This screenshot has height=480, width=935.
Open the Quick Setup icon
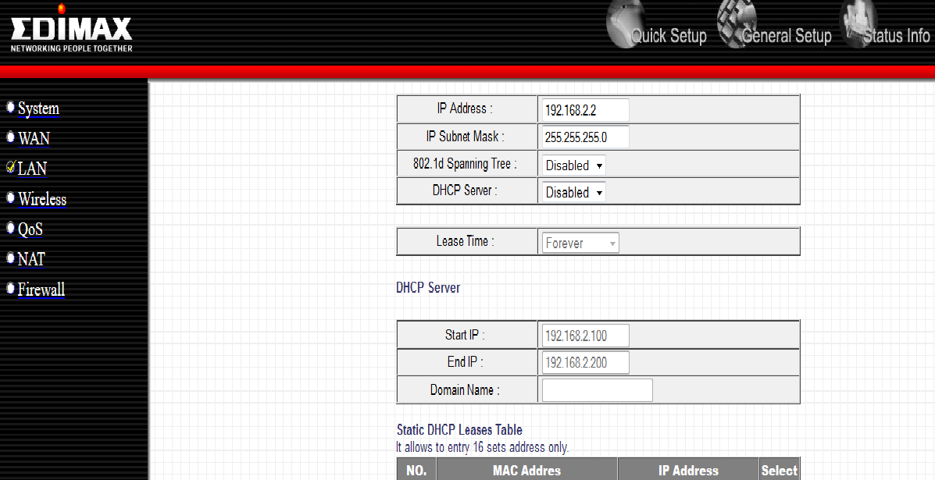(626, 23)
